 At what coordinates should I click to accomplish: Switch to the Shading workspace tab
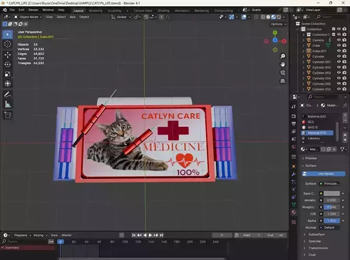164,10
